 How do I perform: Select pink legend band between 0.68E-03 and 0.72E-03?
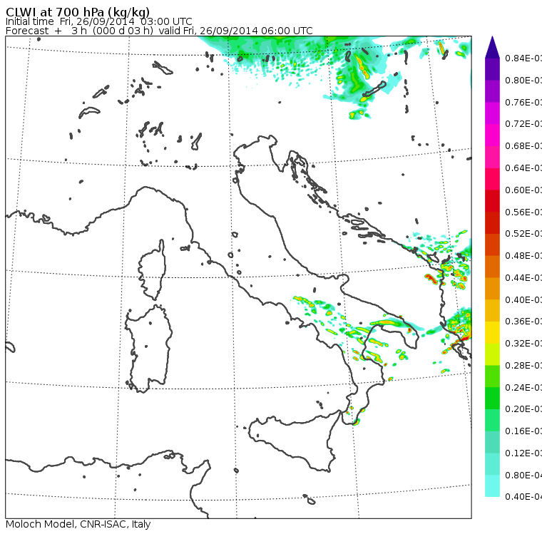pyautogui.click(x=492, y=135)
